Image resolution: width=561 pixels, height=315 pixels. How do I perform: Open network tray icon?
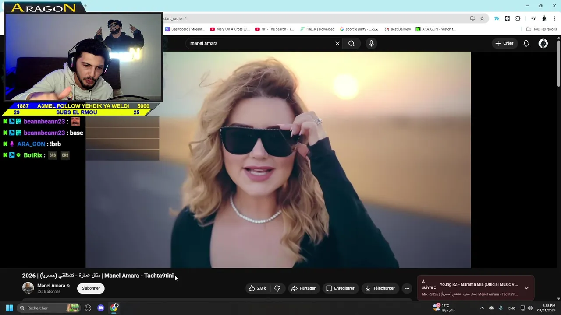tap(523, 308)
